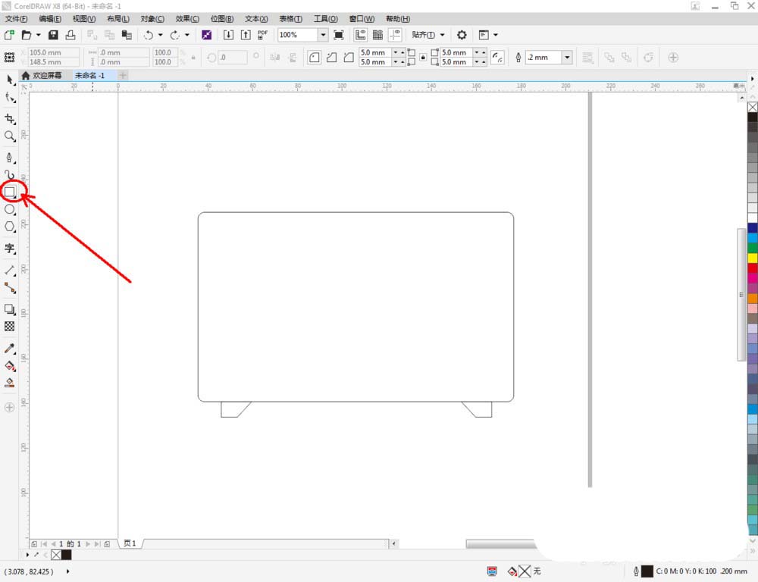Click Quick customize plus in toolbox
Screen dimensions: 758x582
tap(10, 408)
